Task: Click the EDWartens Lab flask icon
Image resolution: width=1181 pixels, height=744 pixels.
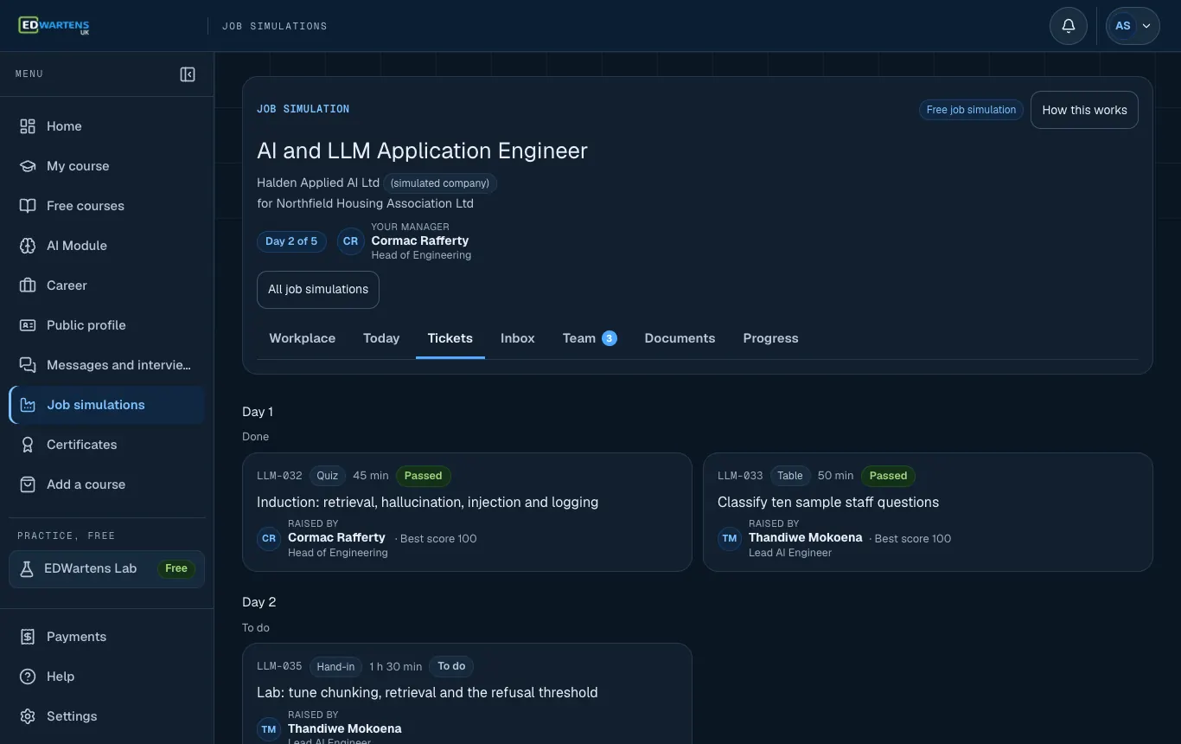Action: pos(27,568)
